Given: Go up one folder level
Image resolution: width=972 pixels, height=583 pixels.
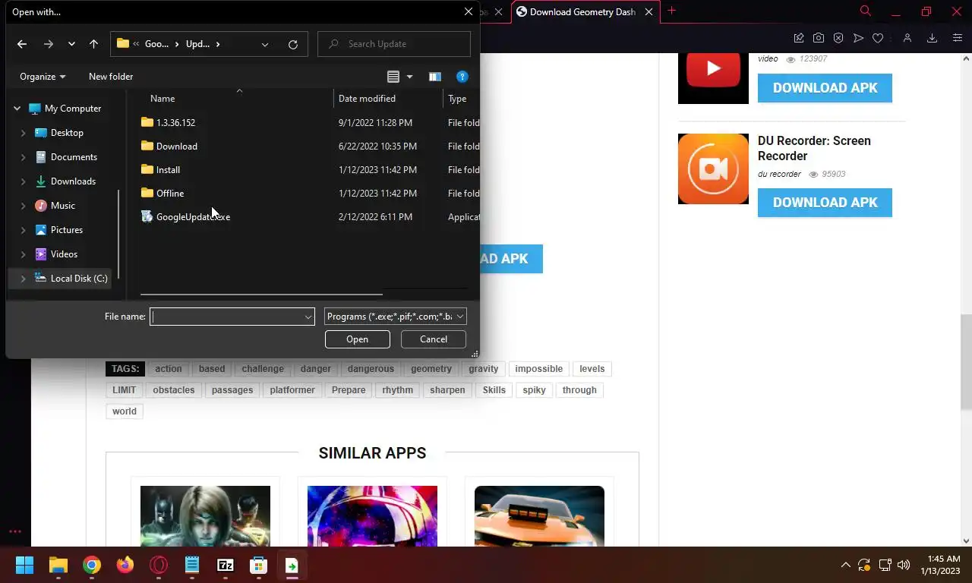Looking at the screenshot, I should (x=93, y=44).
